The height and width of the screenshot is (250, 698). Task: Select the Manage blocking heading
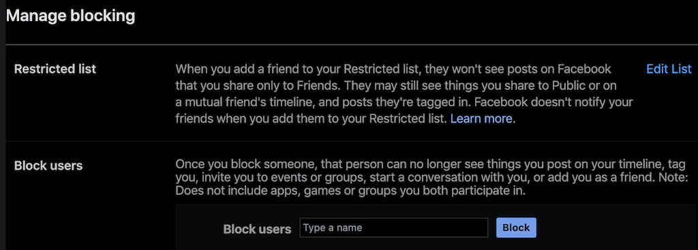click(x=70, y=16)
